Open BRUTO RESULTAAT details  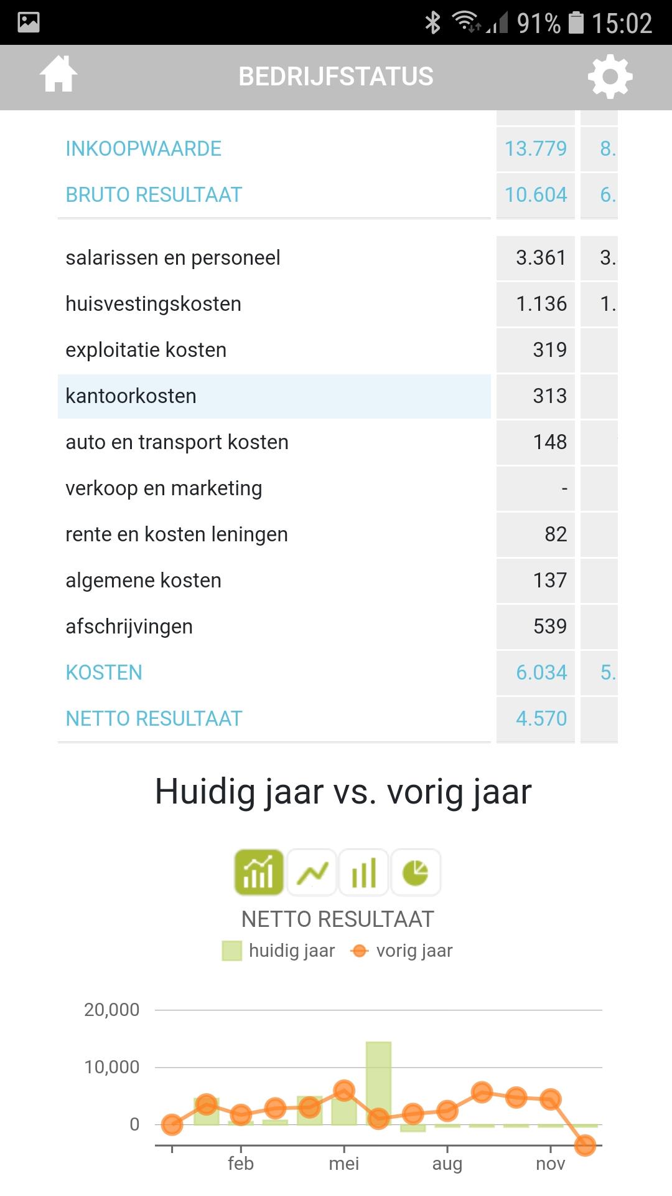[154, 195]
